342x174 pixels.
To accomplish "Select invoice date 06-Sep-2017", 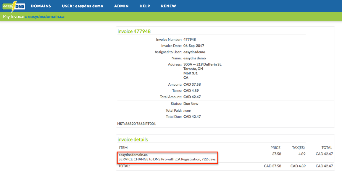I will pos(194,46).
